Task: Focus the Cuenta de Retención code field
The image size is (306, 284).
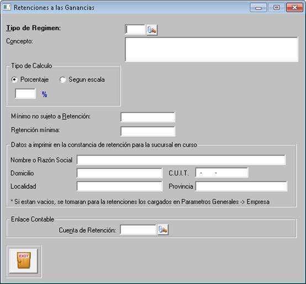Action: 138,229
